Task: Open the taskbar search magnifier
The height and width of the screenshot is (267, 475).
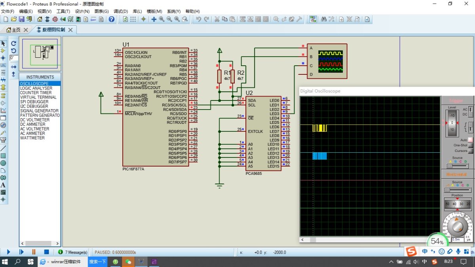Action: click(18, 261)
